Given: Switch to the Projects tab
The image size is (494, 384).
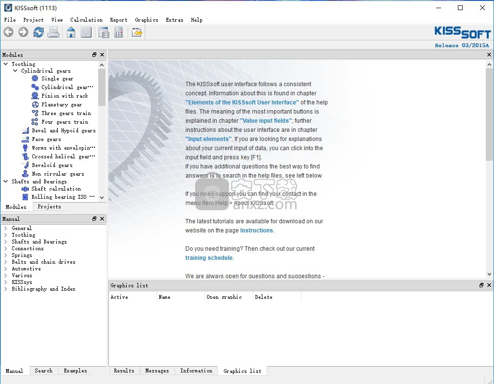Looking at the screenshot, I should [49, 206].
